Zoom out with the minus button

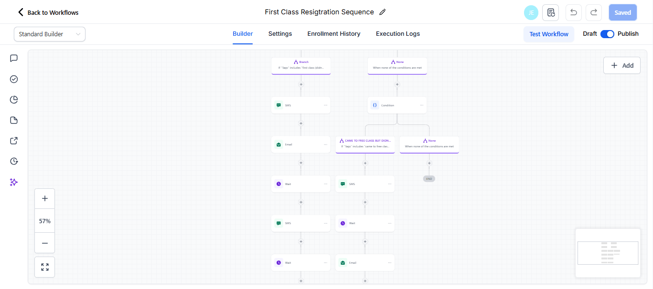pos(45,243)
